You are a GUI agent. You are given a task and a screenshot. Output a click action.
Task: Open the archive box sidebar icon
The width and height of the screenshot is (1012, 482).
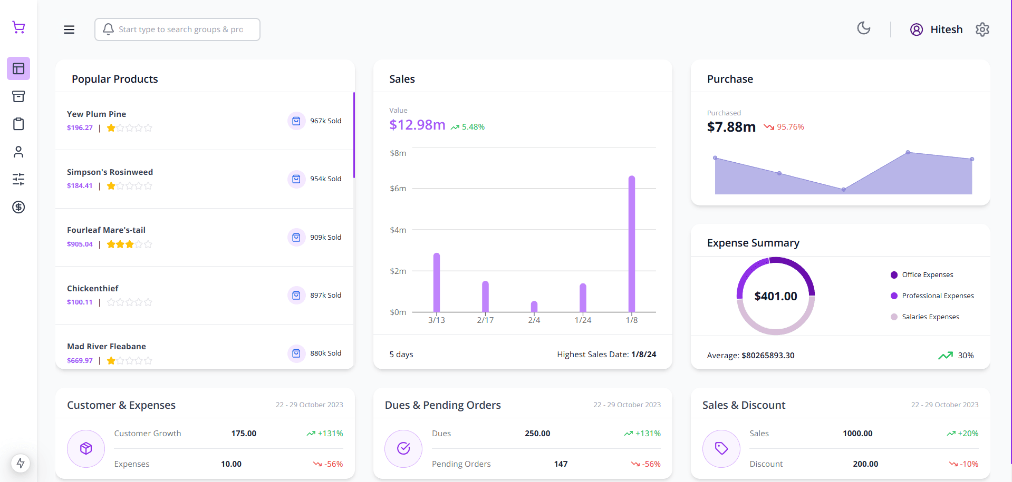click(x=18, y=96)
